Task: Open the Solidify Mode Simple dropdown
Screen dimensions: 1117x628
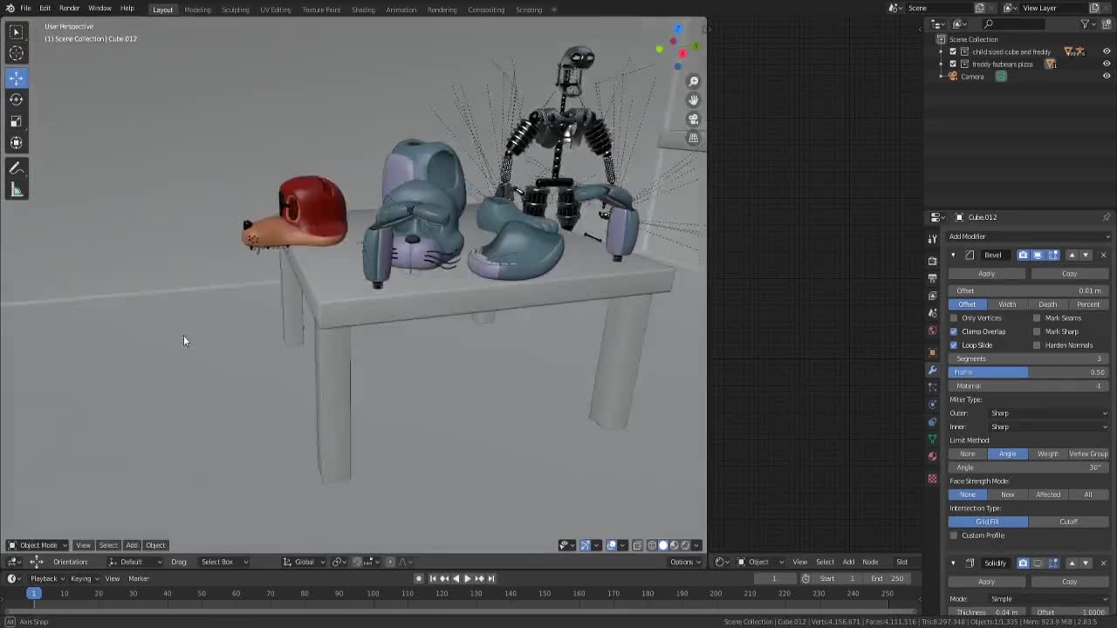Action: pyautogui.click(x=1049, y=599)
